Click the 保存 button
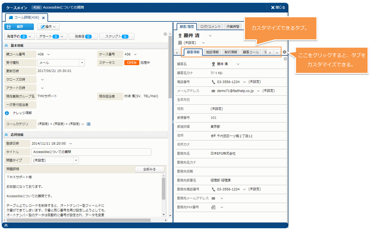The width and height of the screenshot is (371, 230). pos(19,27)
